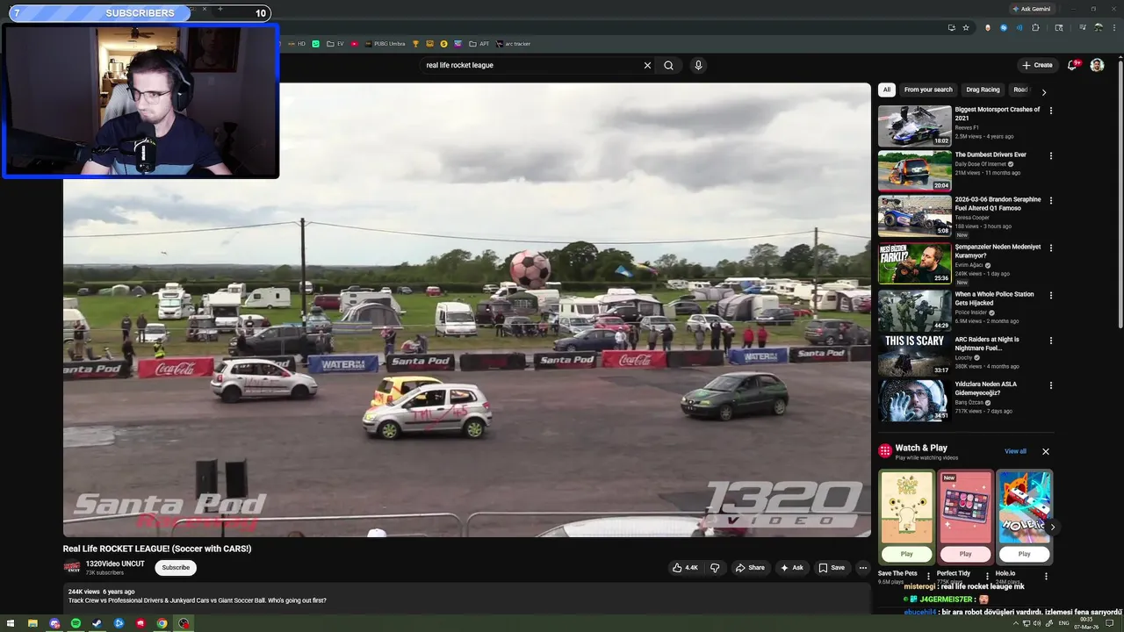The height and width of the screenshot is (632, 1124).
Task: Click the ENG language indicator in tray
Action: [1064, 623]
